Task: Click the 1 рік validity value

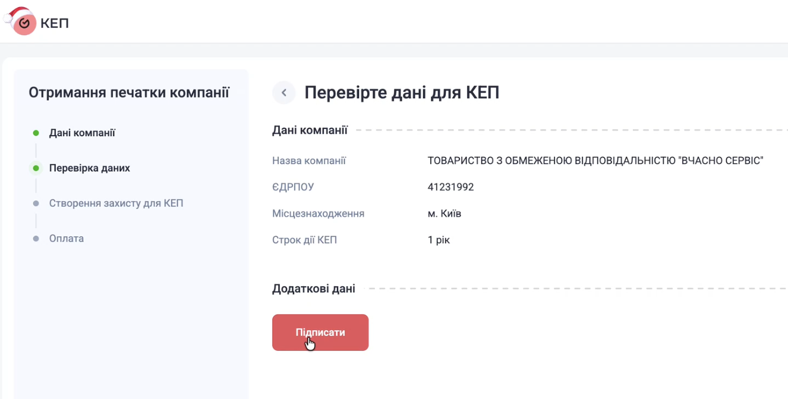Action: pos(439,240)
